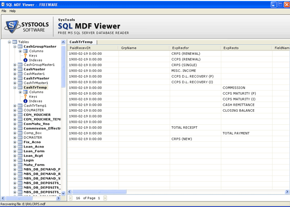Click the CashGroupMaster1 table icon
Viewport: 290px width, 207px height.
click(x=20, y=65)
